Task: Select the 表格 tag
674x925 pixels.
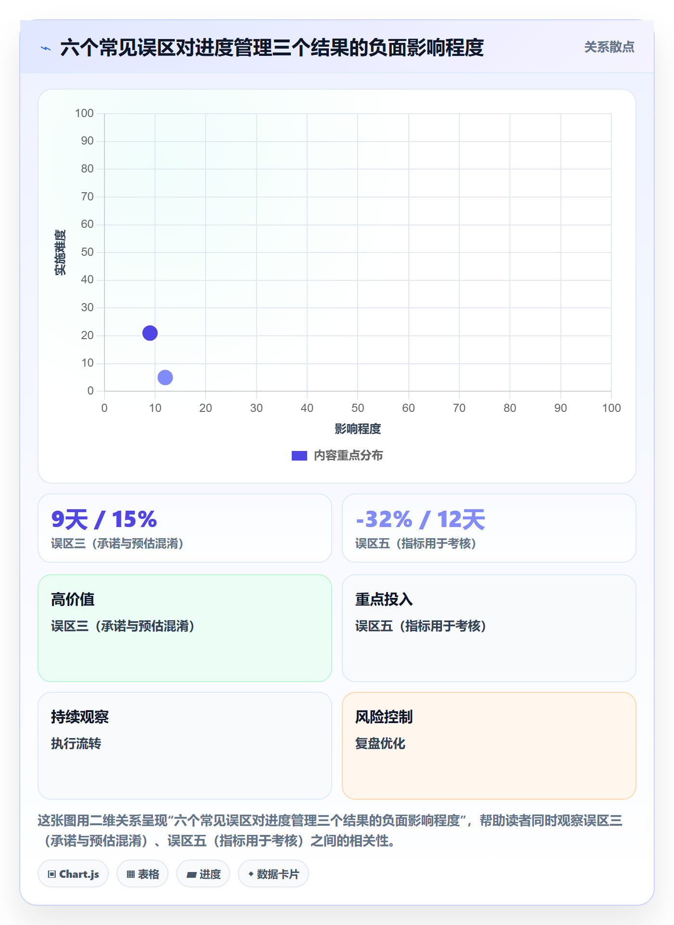Action: (143, 874)
